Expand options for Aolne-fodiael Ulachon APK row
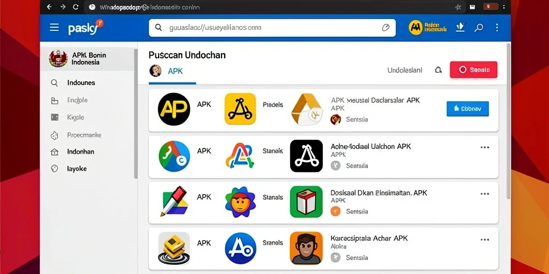The width and height of the screenshot is (549, 274). (x=485, y=148)
